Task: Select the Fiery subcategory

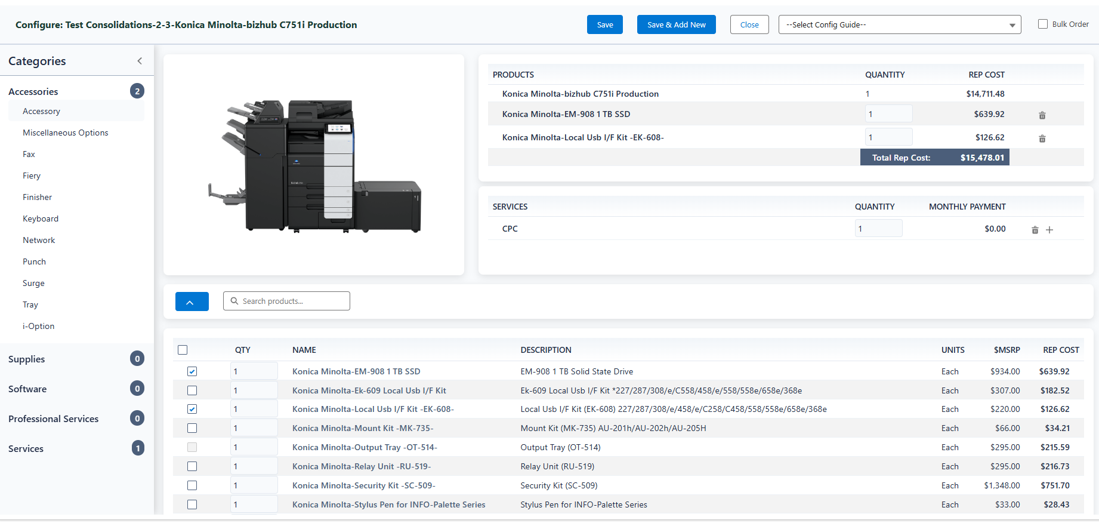Action: 32,176
